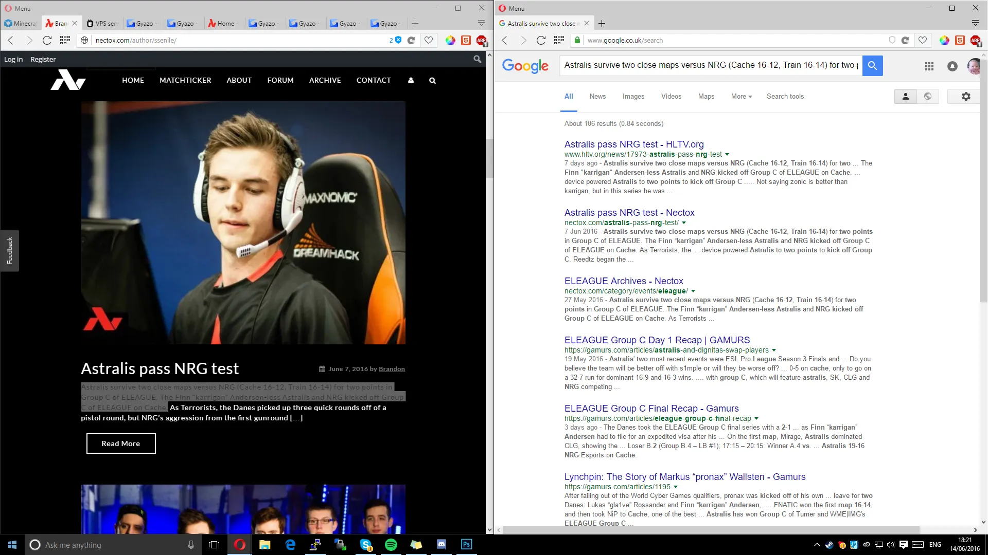Hide private results with the globe toggle

(x=928, y=96)
